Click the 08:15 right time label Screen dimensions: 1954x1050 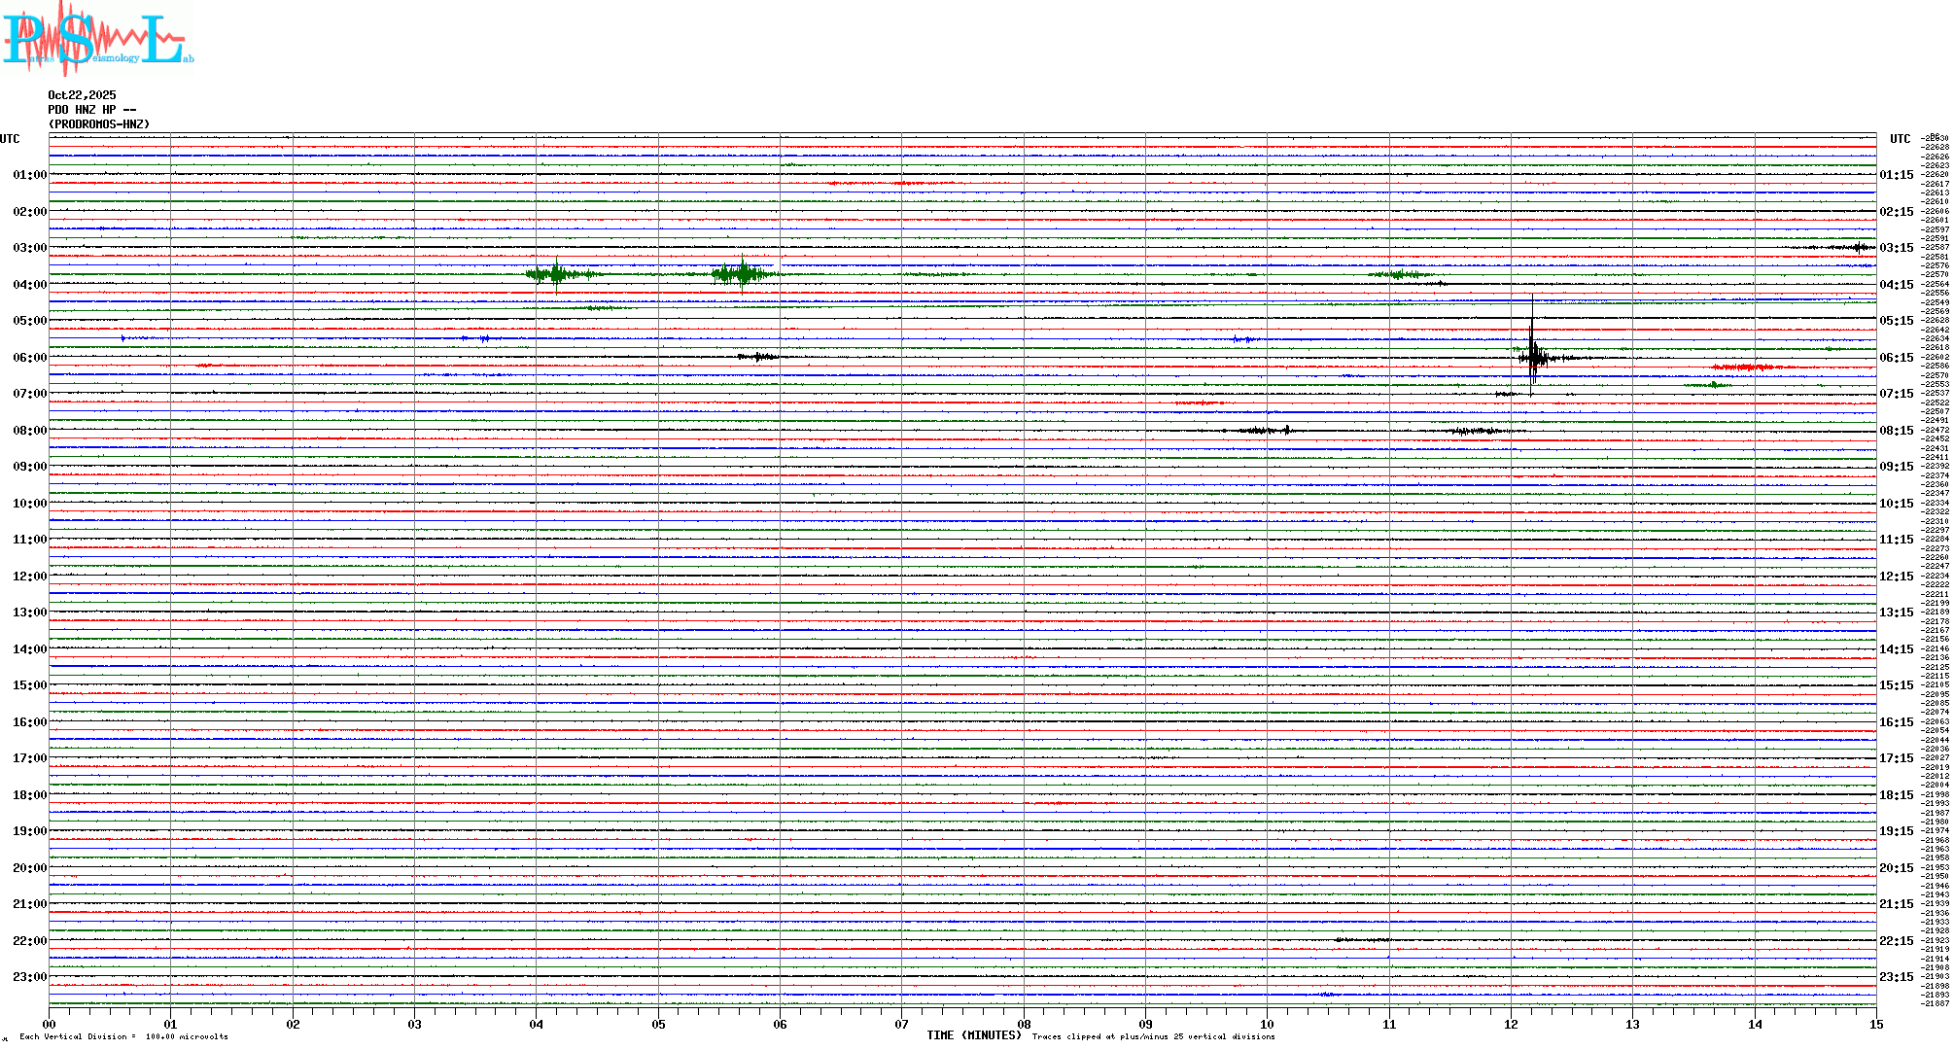click(1896, 431)
